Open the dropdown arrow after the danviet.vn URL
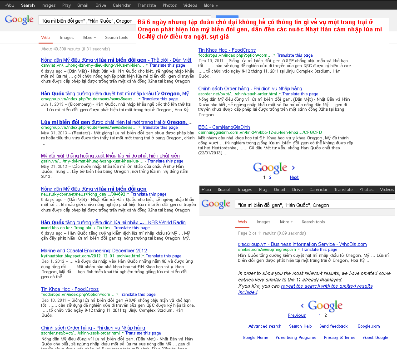 coord(147,65)
